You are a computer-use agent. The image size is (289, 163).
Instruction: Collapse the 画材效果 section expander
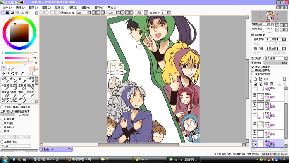pyautogui.click(x=253, y=35)
